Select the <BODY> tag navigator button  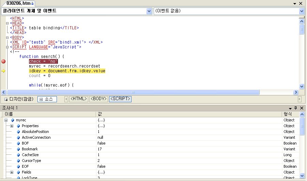[99, 99]
